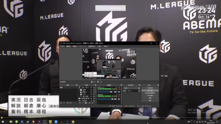Move the selected source down
The image size is (221, 124).
tap(93, 103)
